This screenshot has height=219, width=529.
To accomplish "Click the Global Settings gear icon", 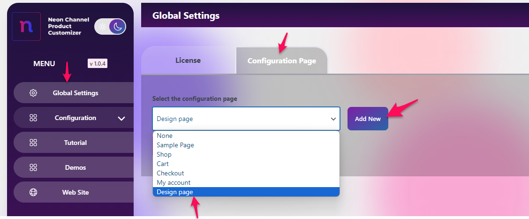I will (x=33, y=93).
